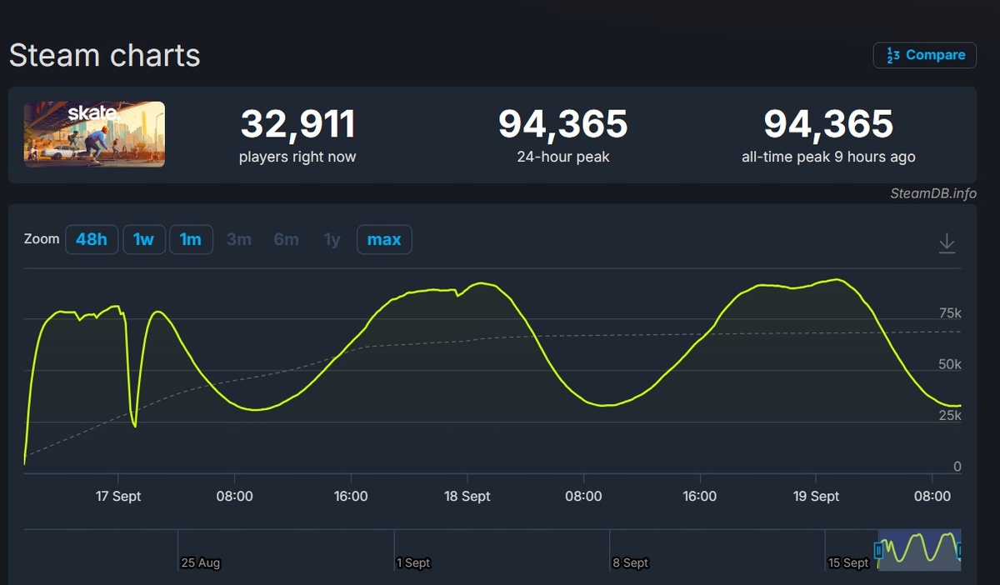Click the 8 Sept area in timeline
The width and height of the screenshot is (1000, 585).
point(631,562)
